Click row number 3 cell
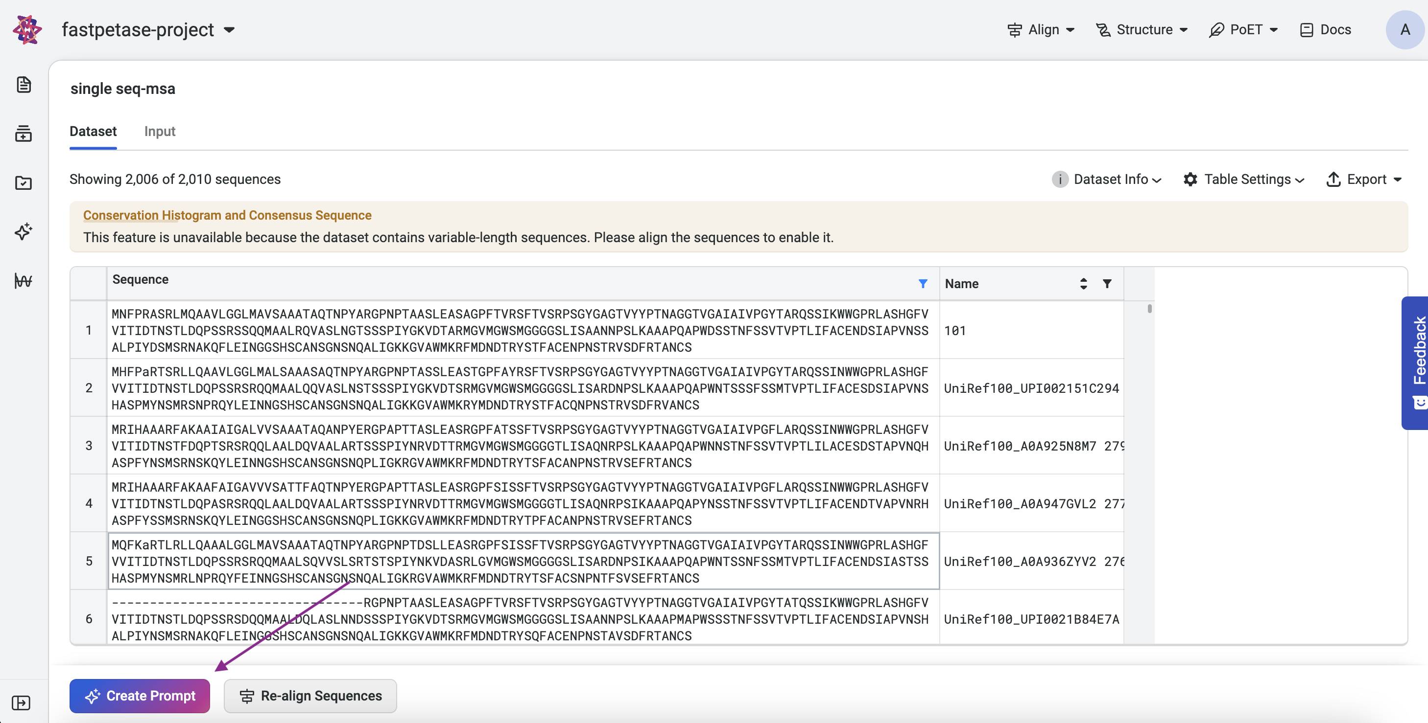 [89, 446]
